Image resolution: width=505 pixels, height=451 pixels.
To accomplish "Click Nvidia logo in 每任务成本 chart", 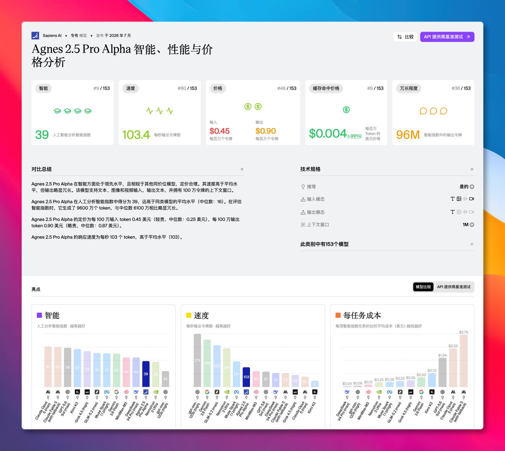I will tap(379, 392).
